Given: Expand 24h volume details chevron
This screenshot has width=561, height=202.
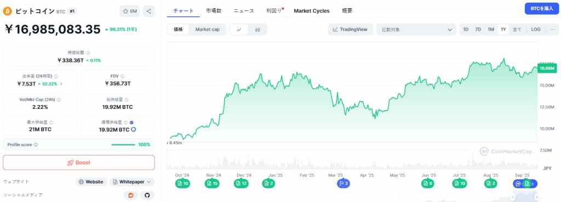Looking at the screenshot, I should [x=61, y=84].
